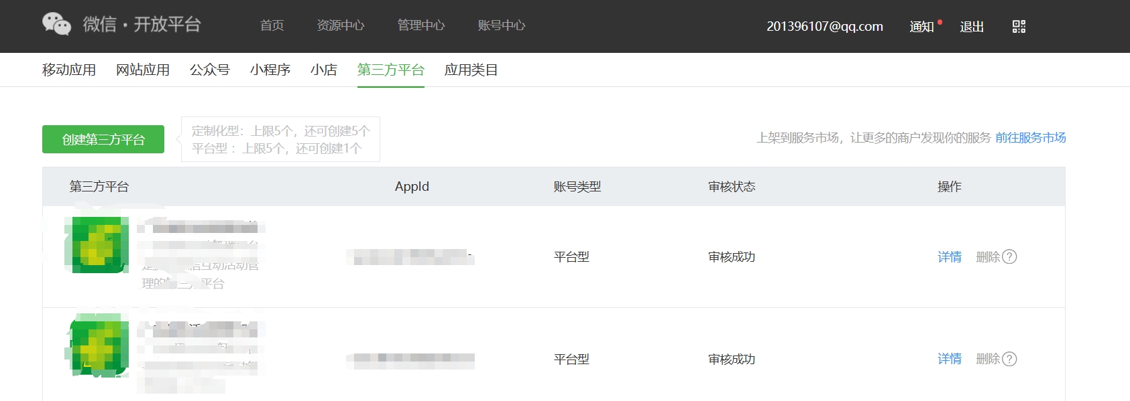1130x401 pixels.
Task: Switch to 网站应用 tab
Action: tap(143, 70)
